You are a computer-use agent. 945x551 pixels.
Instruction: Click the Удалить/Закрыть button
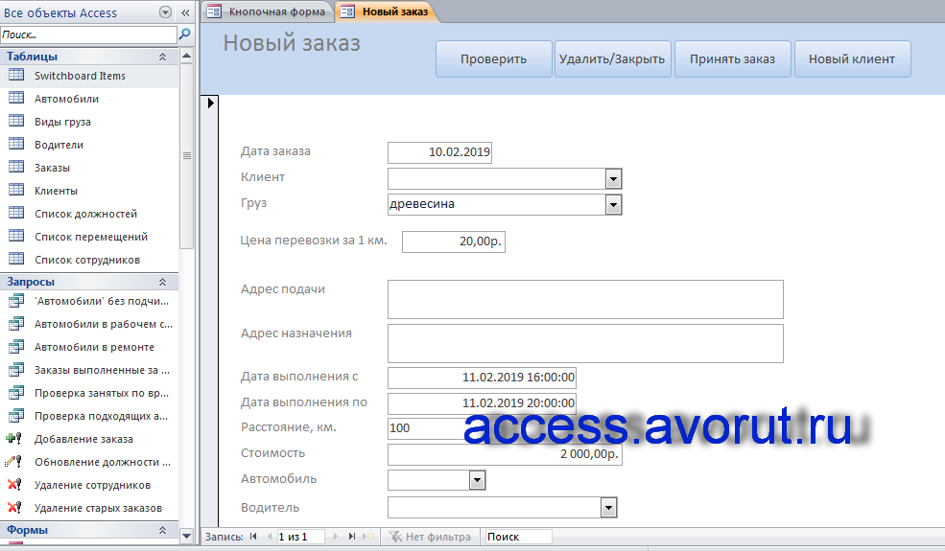pyautogui.click(x=612, y=59)
